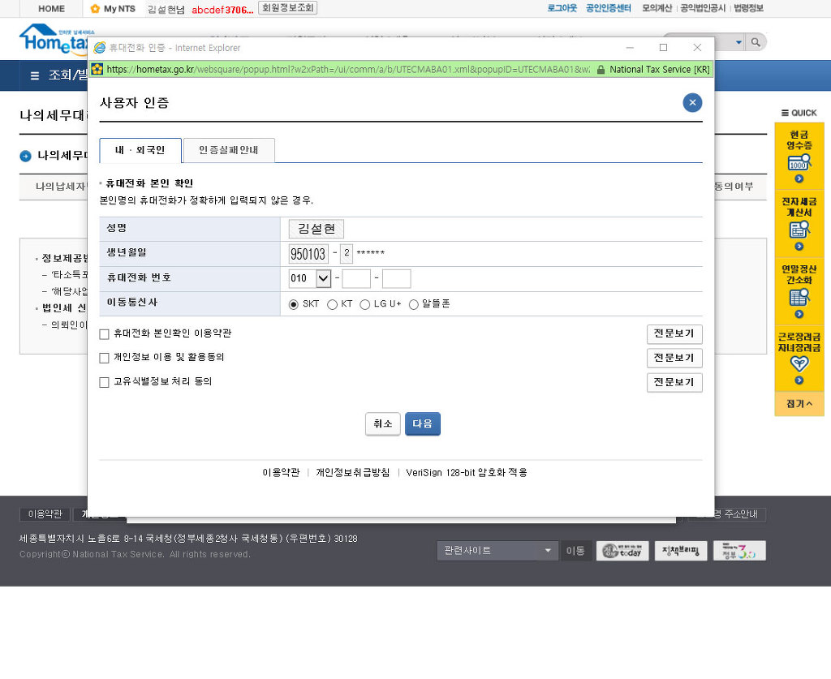Click the resident number digit field showing 2
This screenshot has height=679, width=831.
pyautogui.click(x=347, y=253)
